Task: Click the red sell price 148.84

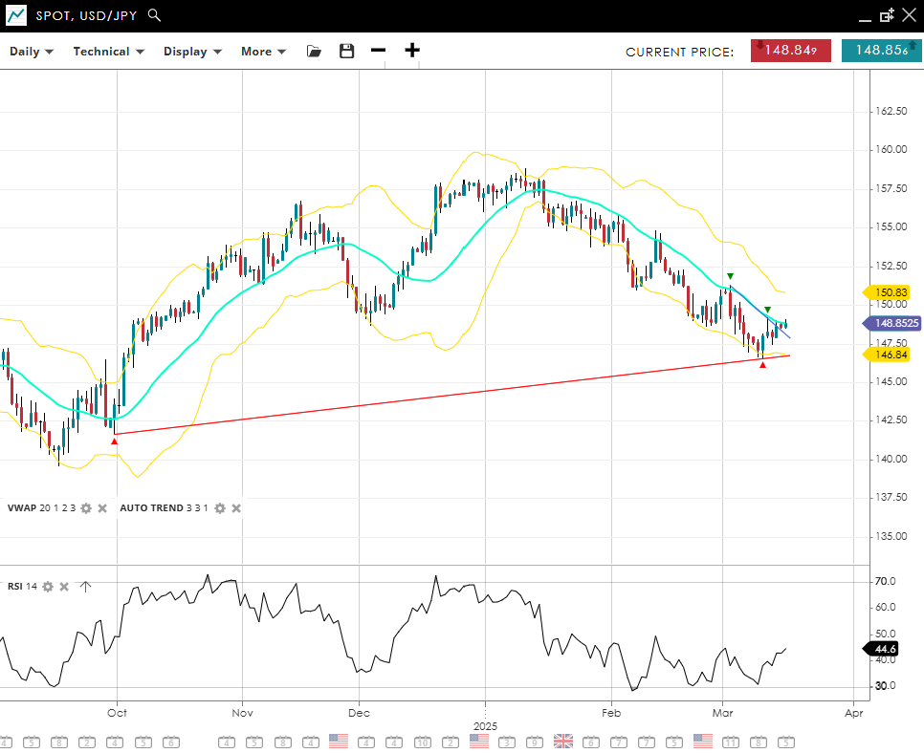Action: [x=790, y=51]
